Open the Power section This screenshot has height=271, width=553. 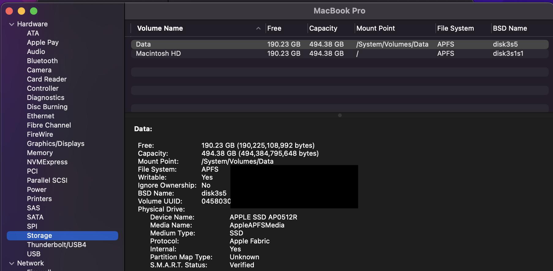36,190
